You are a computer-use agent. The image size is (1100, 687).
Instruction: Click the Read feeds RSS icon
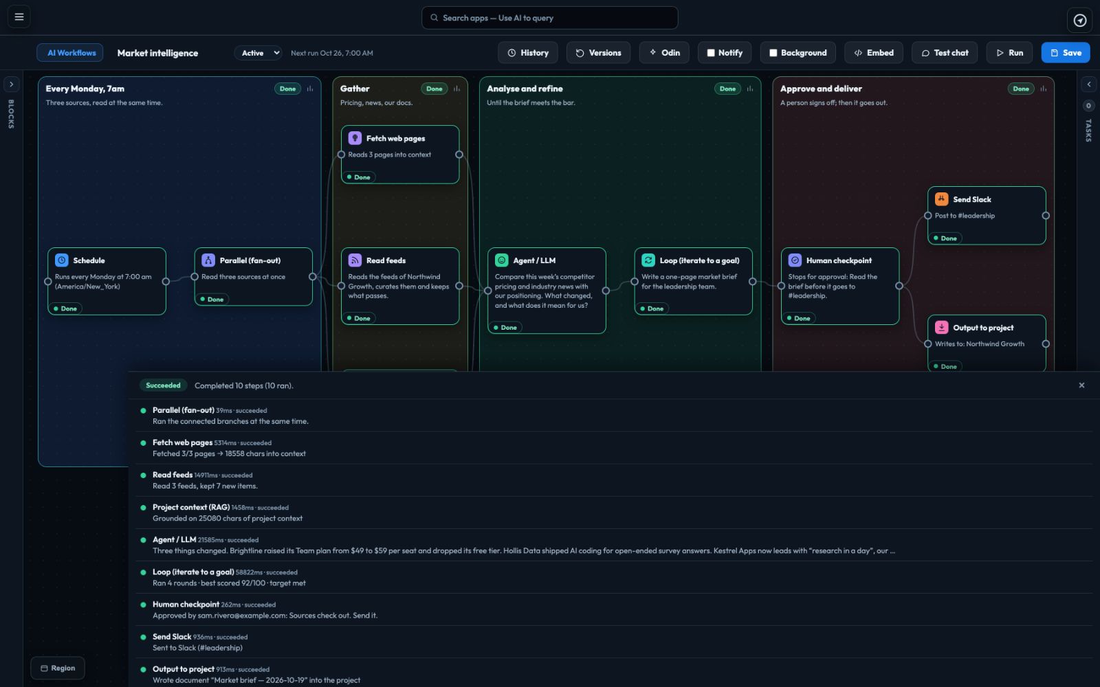tap(355, 260)
